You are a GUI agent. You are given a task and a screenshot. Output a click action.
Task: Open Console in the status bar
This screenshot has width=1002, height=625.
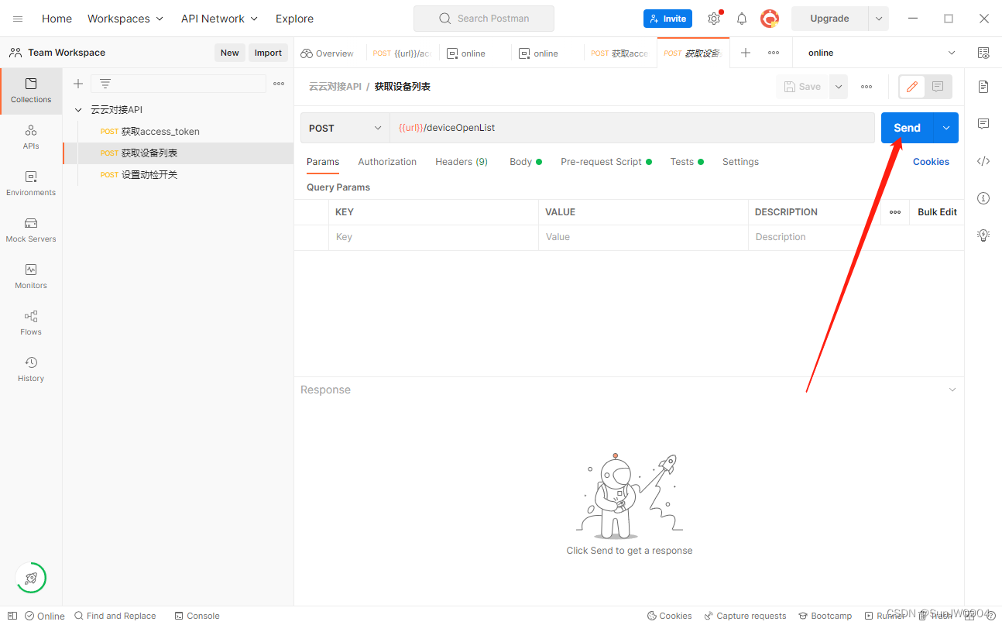point(197,616)
